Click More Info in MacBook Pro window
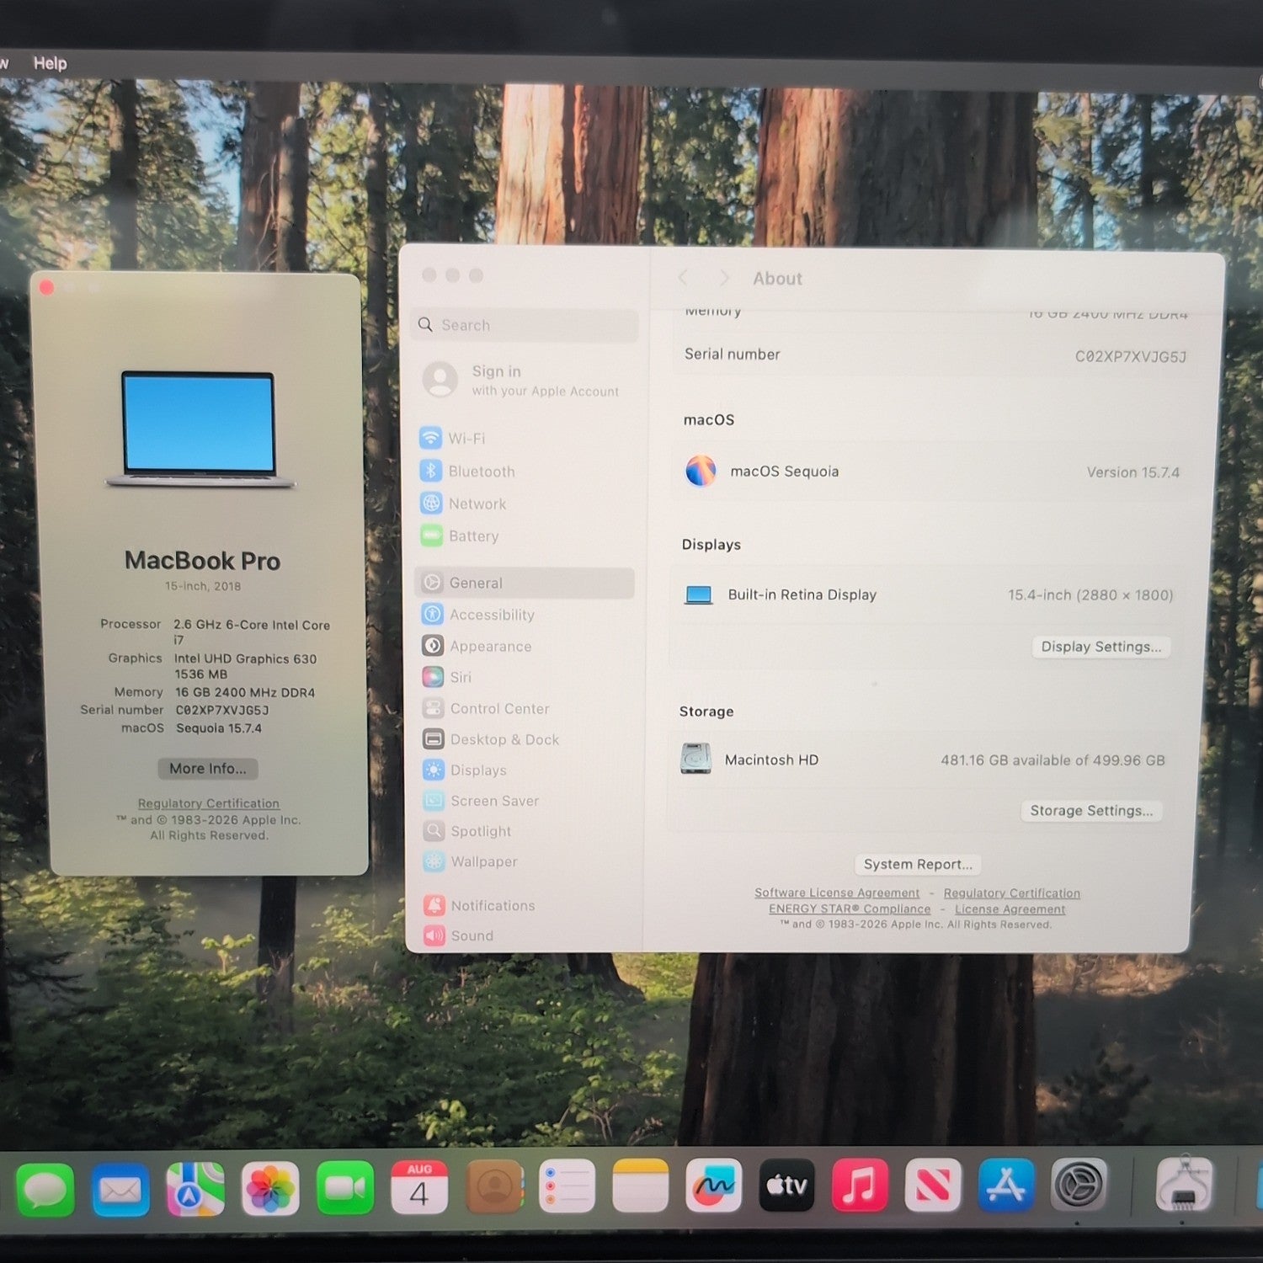This screenshot has width=1263, height=1263. click(x=208, y=769)
